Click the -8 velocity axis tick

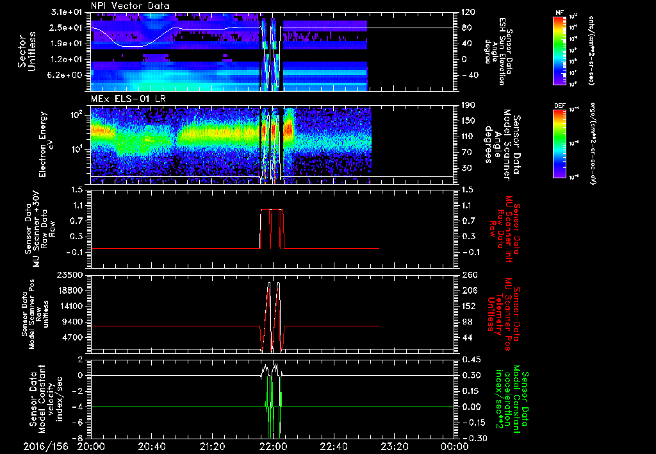(78, 438)
